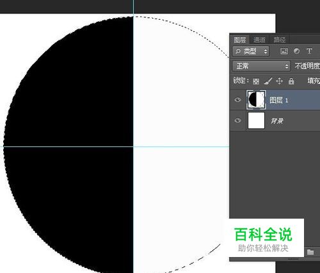320x273 pixels.
Task: Switch to the 通道 (Channels) tab
Action: click(x=259, y=40)
